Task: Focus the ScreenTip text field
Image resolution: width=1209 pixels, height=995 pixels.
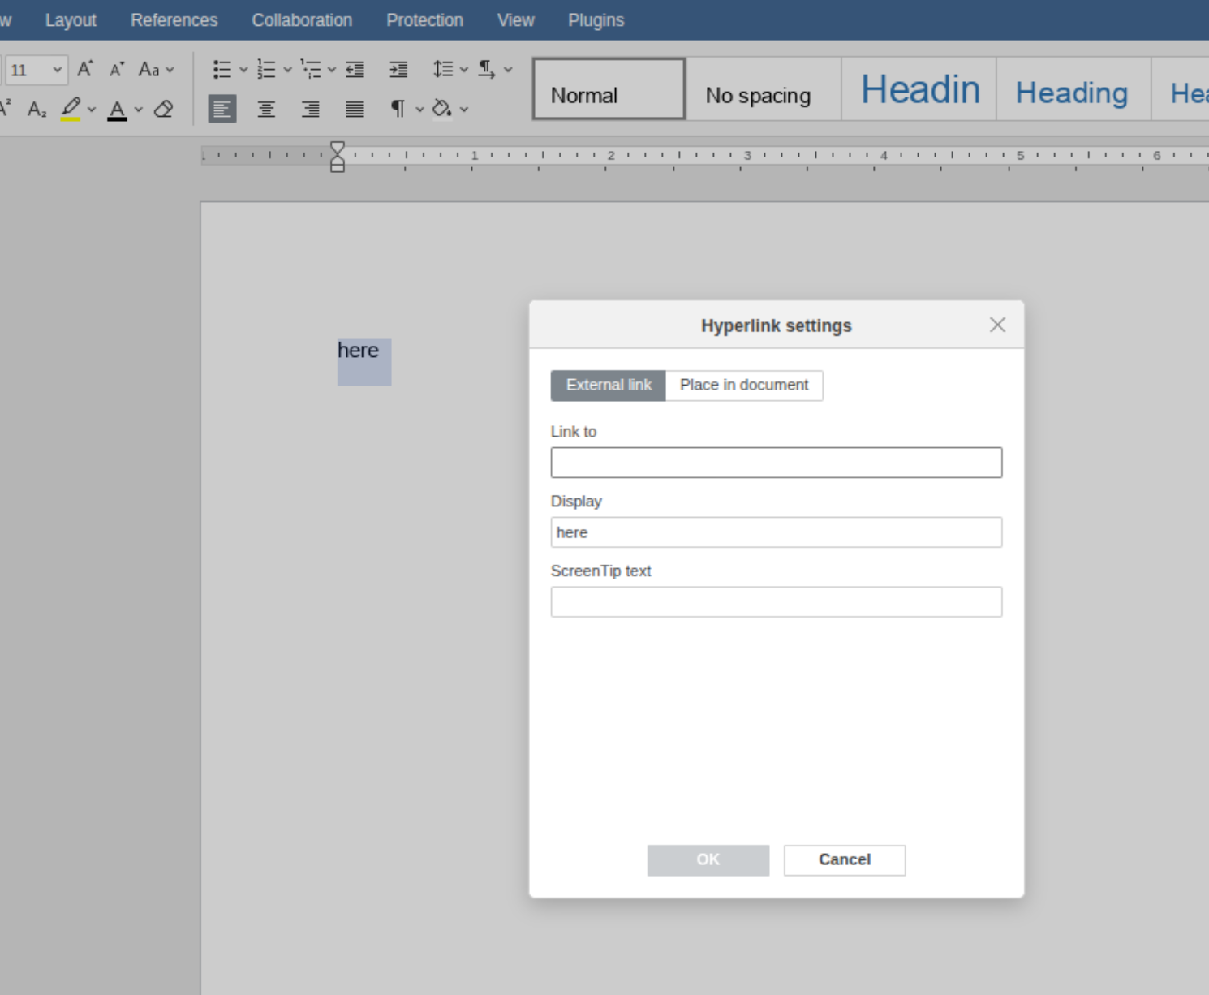Action: (777, 602)
